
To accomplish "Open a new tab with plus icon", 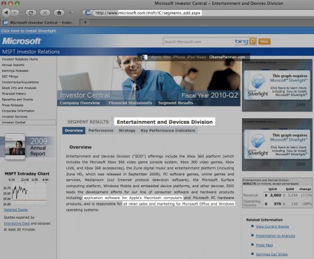I will tap(85, 22).
